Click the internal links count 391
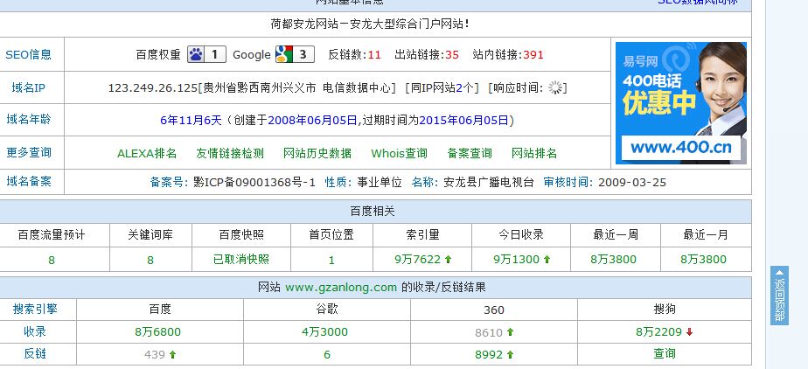Image resolution: width=808 pixels, height=369 pixels. pos(533,54)
